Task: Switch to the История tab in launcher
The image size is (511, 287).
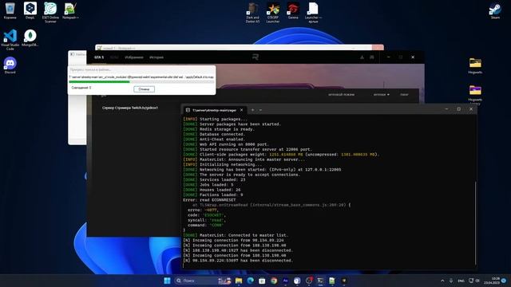Action: coord(156,57)
